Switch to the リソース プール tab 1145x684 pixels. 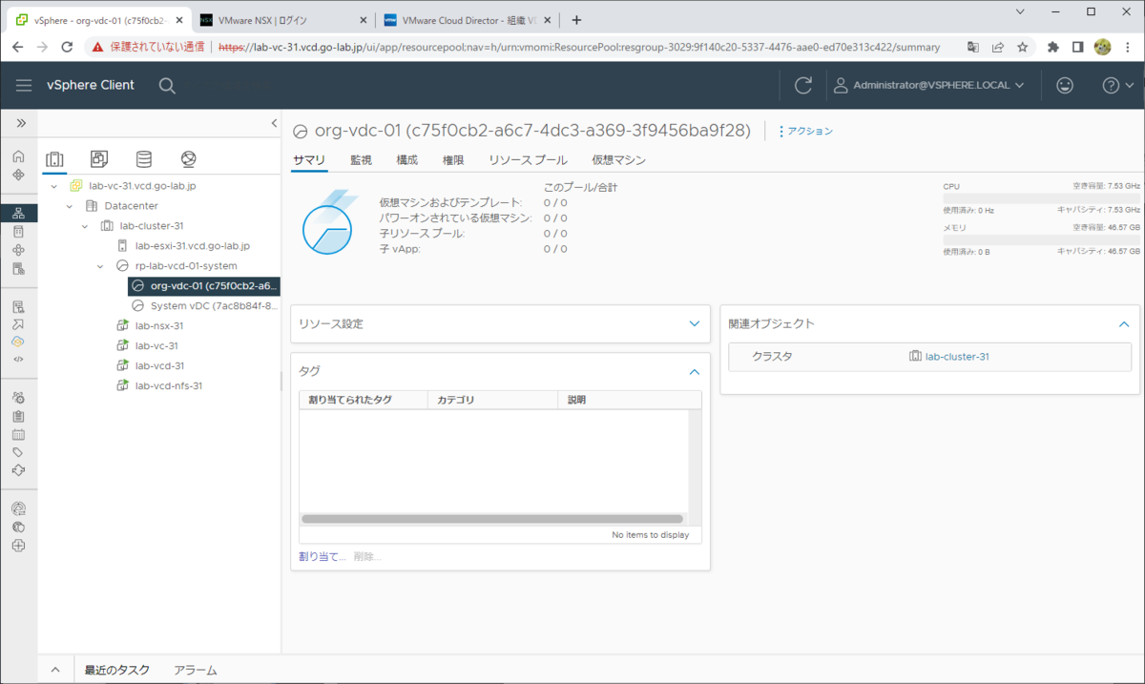(528, 160)
